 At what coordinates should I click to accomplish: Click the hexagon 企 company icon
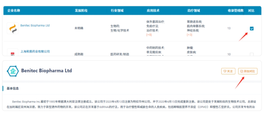click(x=13, y=71)
